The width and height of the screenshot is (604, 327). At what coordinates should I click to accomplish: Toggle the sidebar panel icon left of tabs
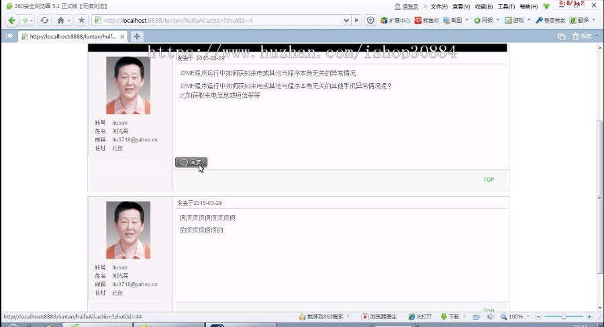[9, 36]
